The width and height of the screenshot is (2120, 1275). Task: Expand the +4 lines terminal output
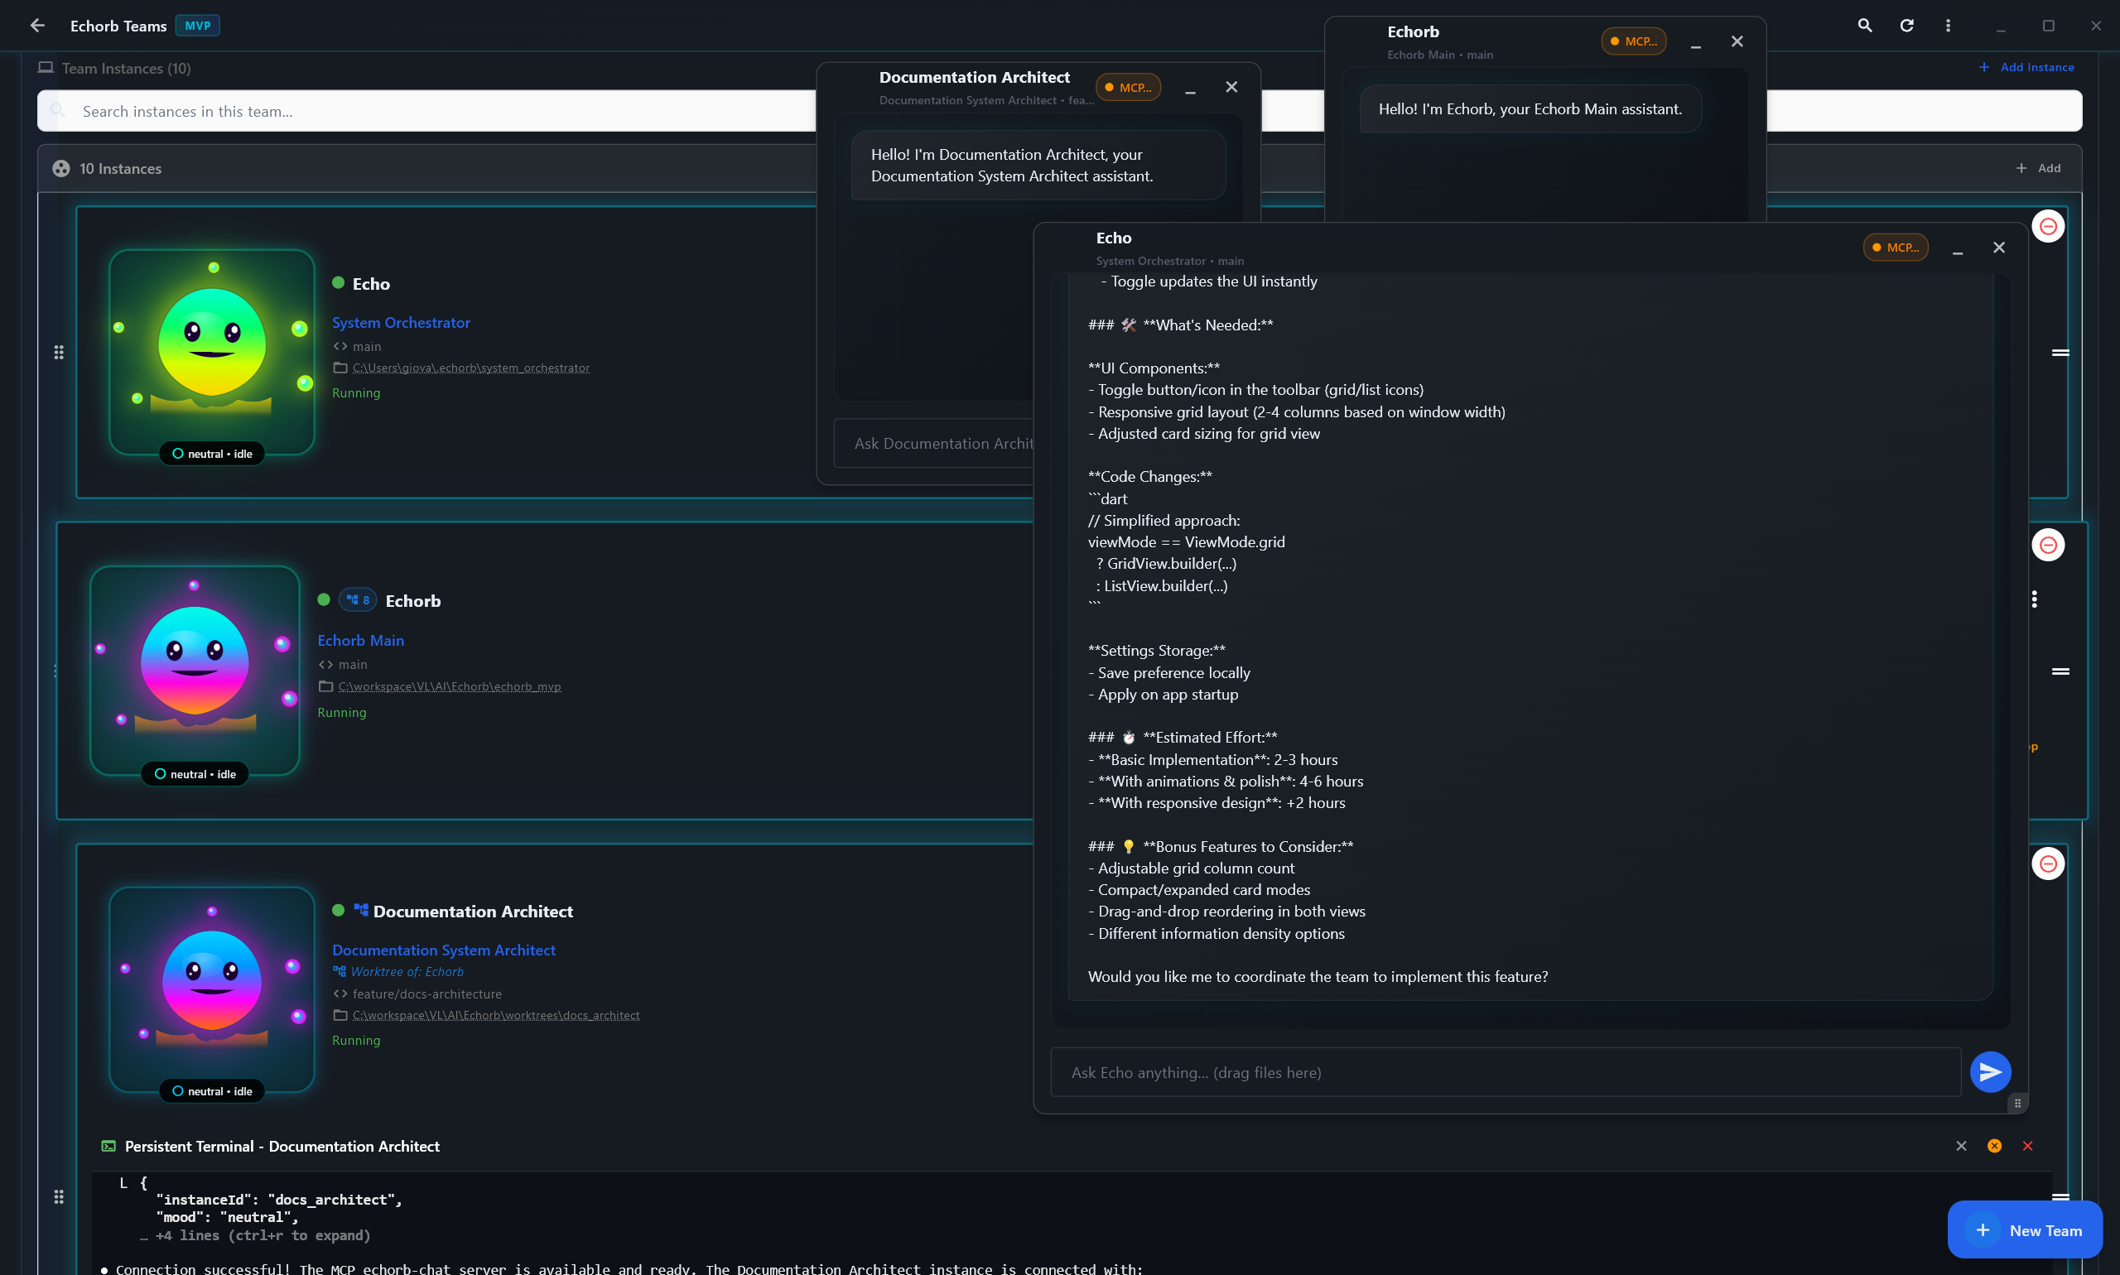[260, 1235]
